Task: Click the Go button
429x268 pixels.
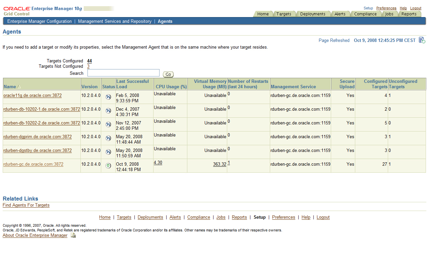Action: pos(168,74)
